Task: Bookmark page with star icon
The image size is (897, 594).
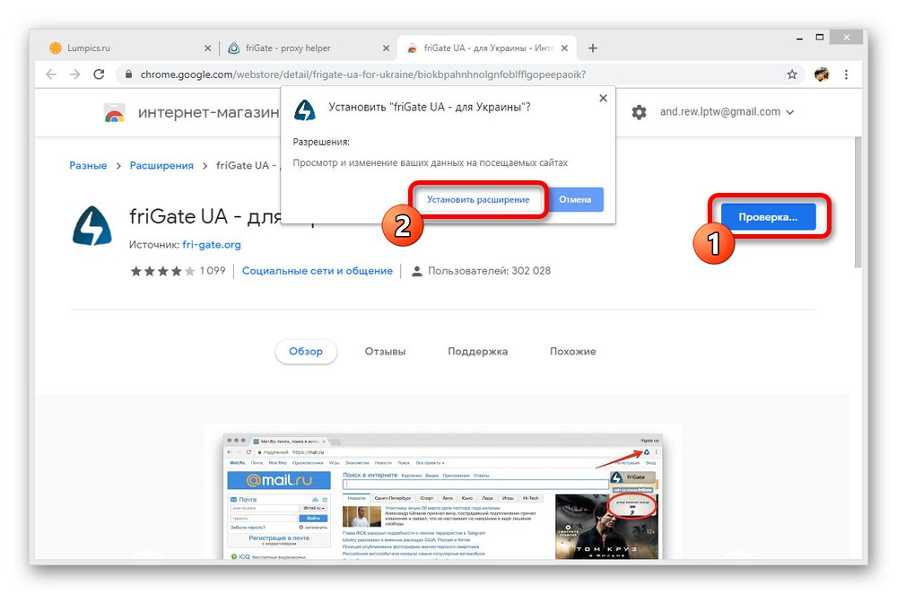Action: [x=792, y=74]
